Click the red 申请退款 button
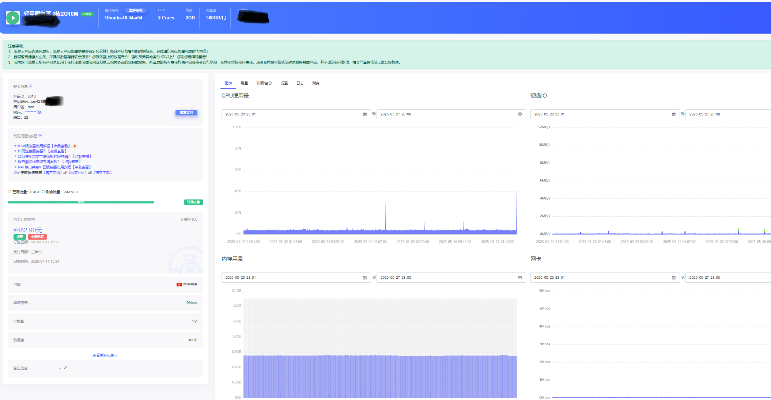771x400 pixels. tap(37, 237)
